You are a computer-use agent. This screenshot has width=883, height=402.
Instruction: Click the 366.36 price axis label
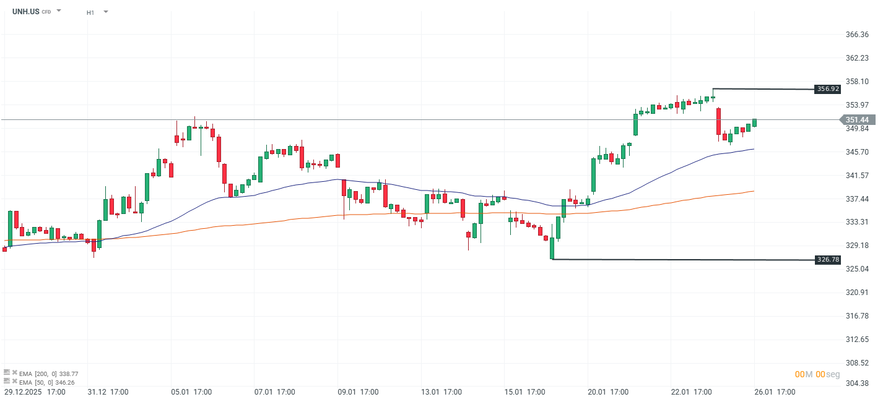pyautogui.click(x=856, y=35)
